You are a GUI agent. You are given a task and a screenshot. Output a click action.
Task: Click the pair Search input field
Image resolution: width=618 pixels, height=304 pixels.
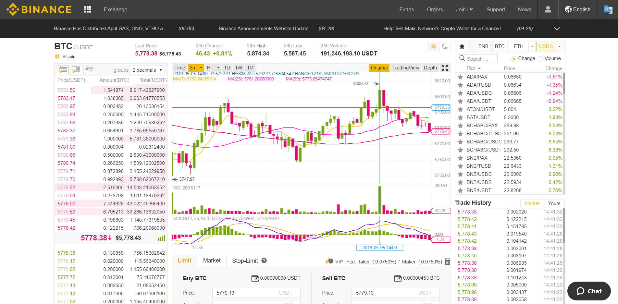[x=477, y=58]
